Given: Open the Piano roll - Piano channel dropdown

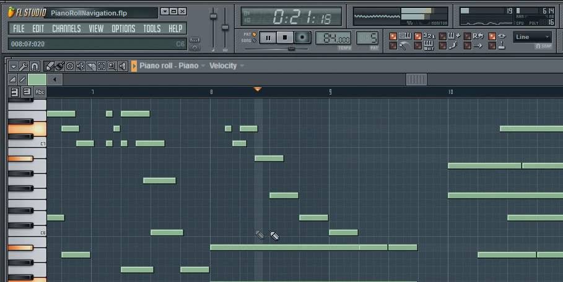Looking at the screenshot, I should tap(172, 66).
